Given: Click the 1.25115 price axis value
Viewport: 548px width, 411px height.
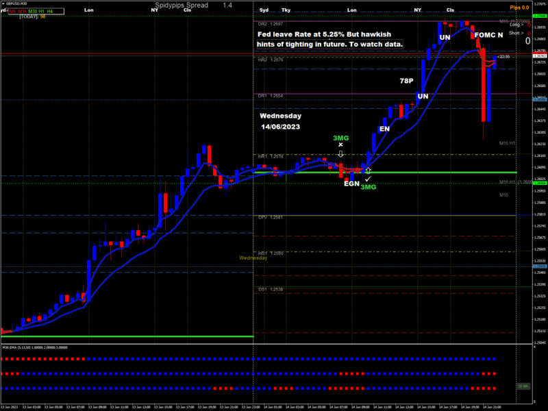Looking at the screenshot, I should (x=540, y=331).
